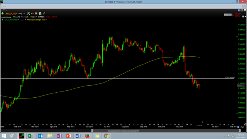
Task: Open Google Chrome from the taskbar
Action: pyautogui.click(x=106, y=136)
